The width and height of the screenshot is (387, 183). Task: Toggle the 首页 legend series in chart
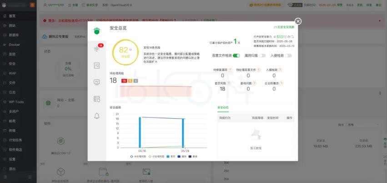point(171,156)
